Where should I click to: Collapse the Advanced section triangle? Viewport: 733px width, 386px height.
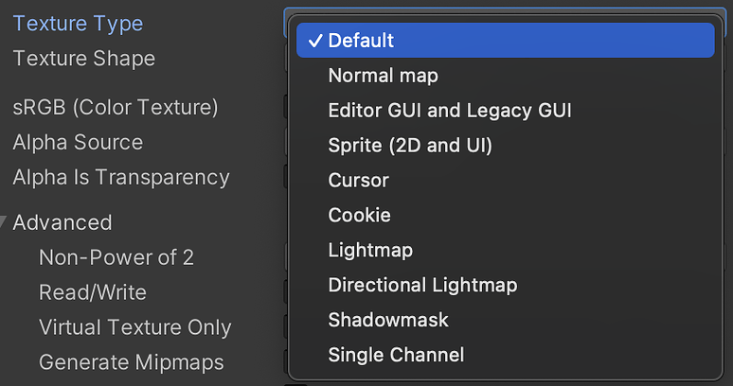tap(6, 222)
